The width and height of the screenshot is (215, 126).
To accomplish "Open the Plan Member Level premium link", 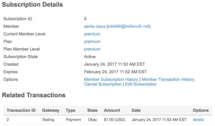I will [92, 49].
